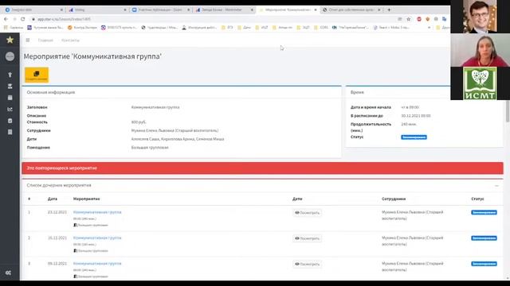Click 'Большая групповая' room value
Image resolution: width=510 pixels, height=286 pixels.
150,148
